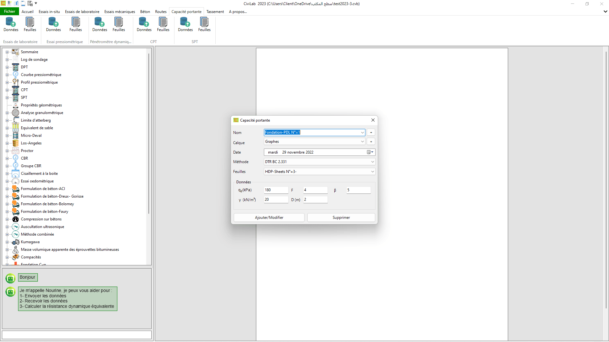
Task: Click the Formulation de béton-ACI truck icon
Action: click(x=16, y=189)
